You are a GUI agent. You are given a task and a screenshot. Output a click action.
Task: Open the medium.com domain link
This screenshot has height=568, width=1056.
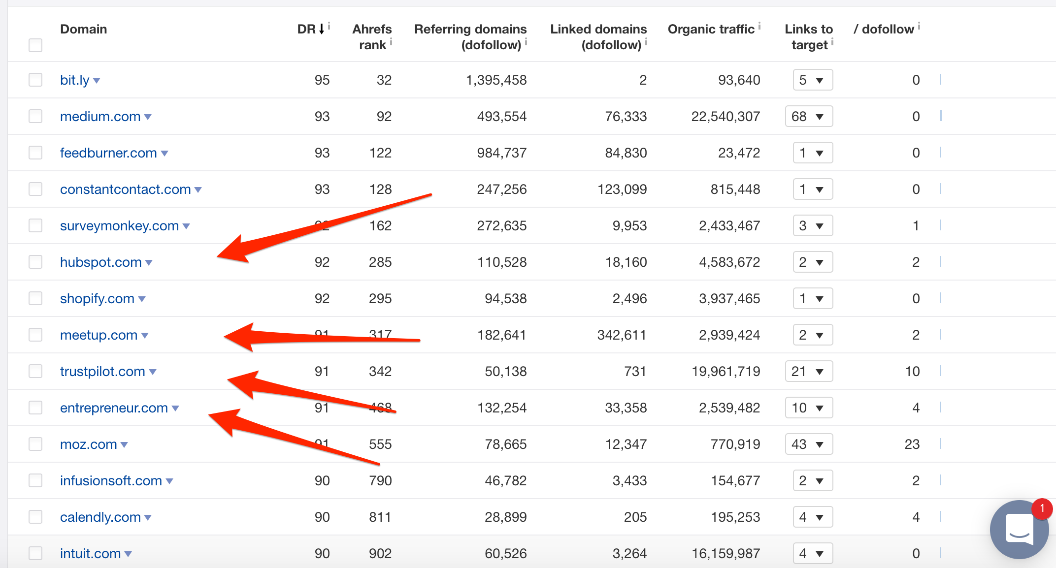pos(100,116)
